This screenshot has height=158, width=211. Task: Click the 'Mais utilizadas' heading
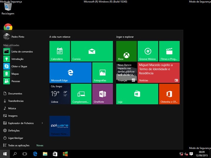tap(11, 45)
